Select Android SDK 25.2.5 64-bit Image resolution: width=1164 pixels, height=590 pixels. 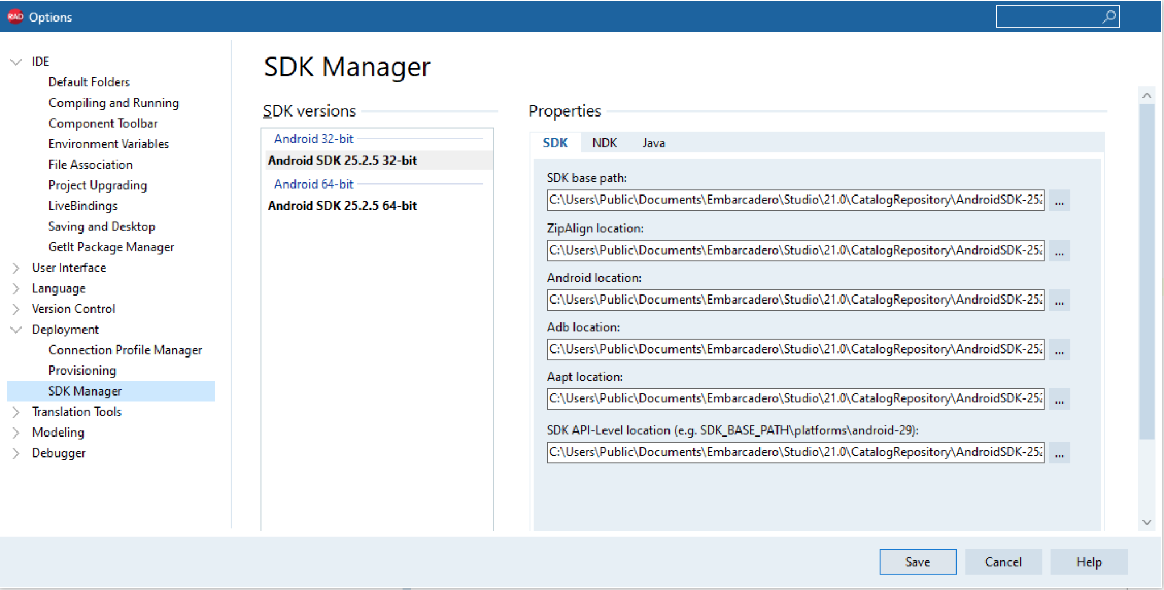342,205
